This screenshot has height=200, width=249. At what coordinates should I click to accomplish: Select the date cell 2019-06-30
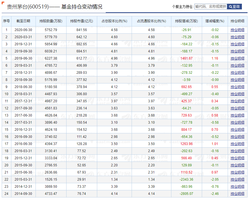(23, 58)
